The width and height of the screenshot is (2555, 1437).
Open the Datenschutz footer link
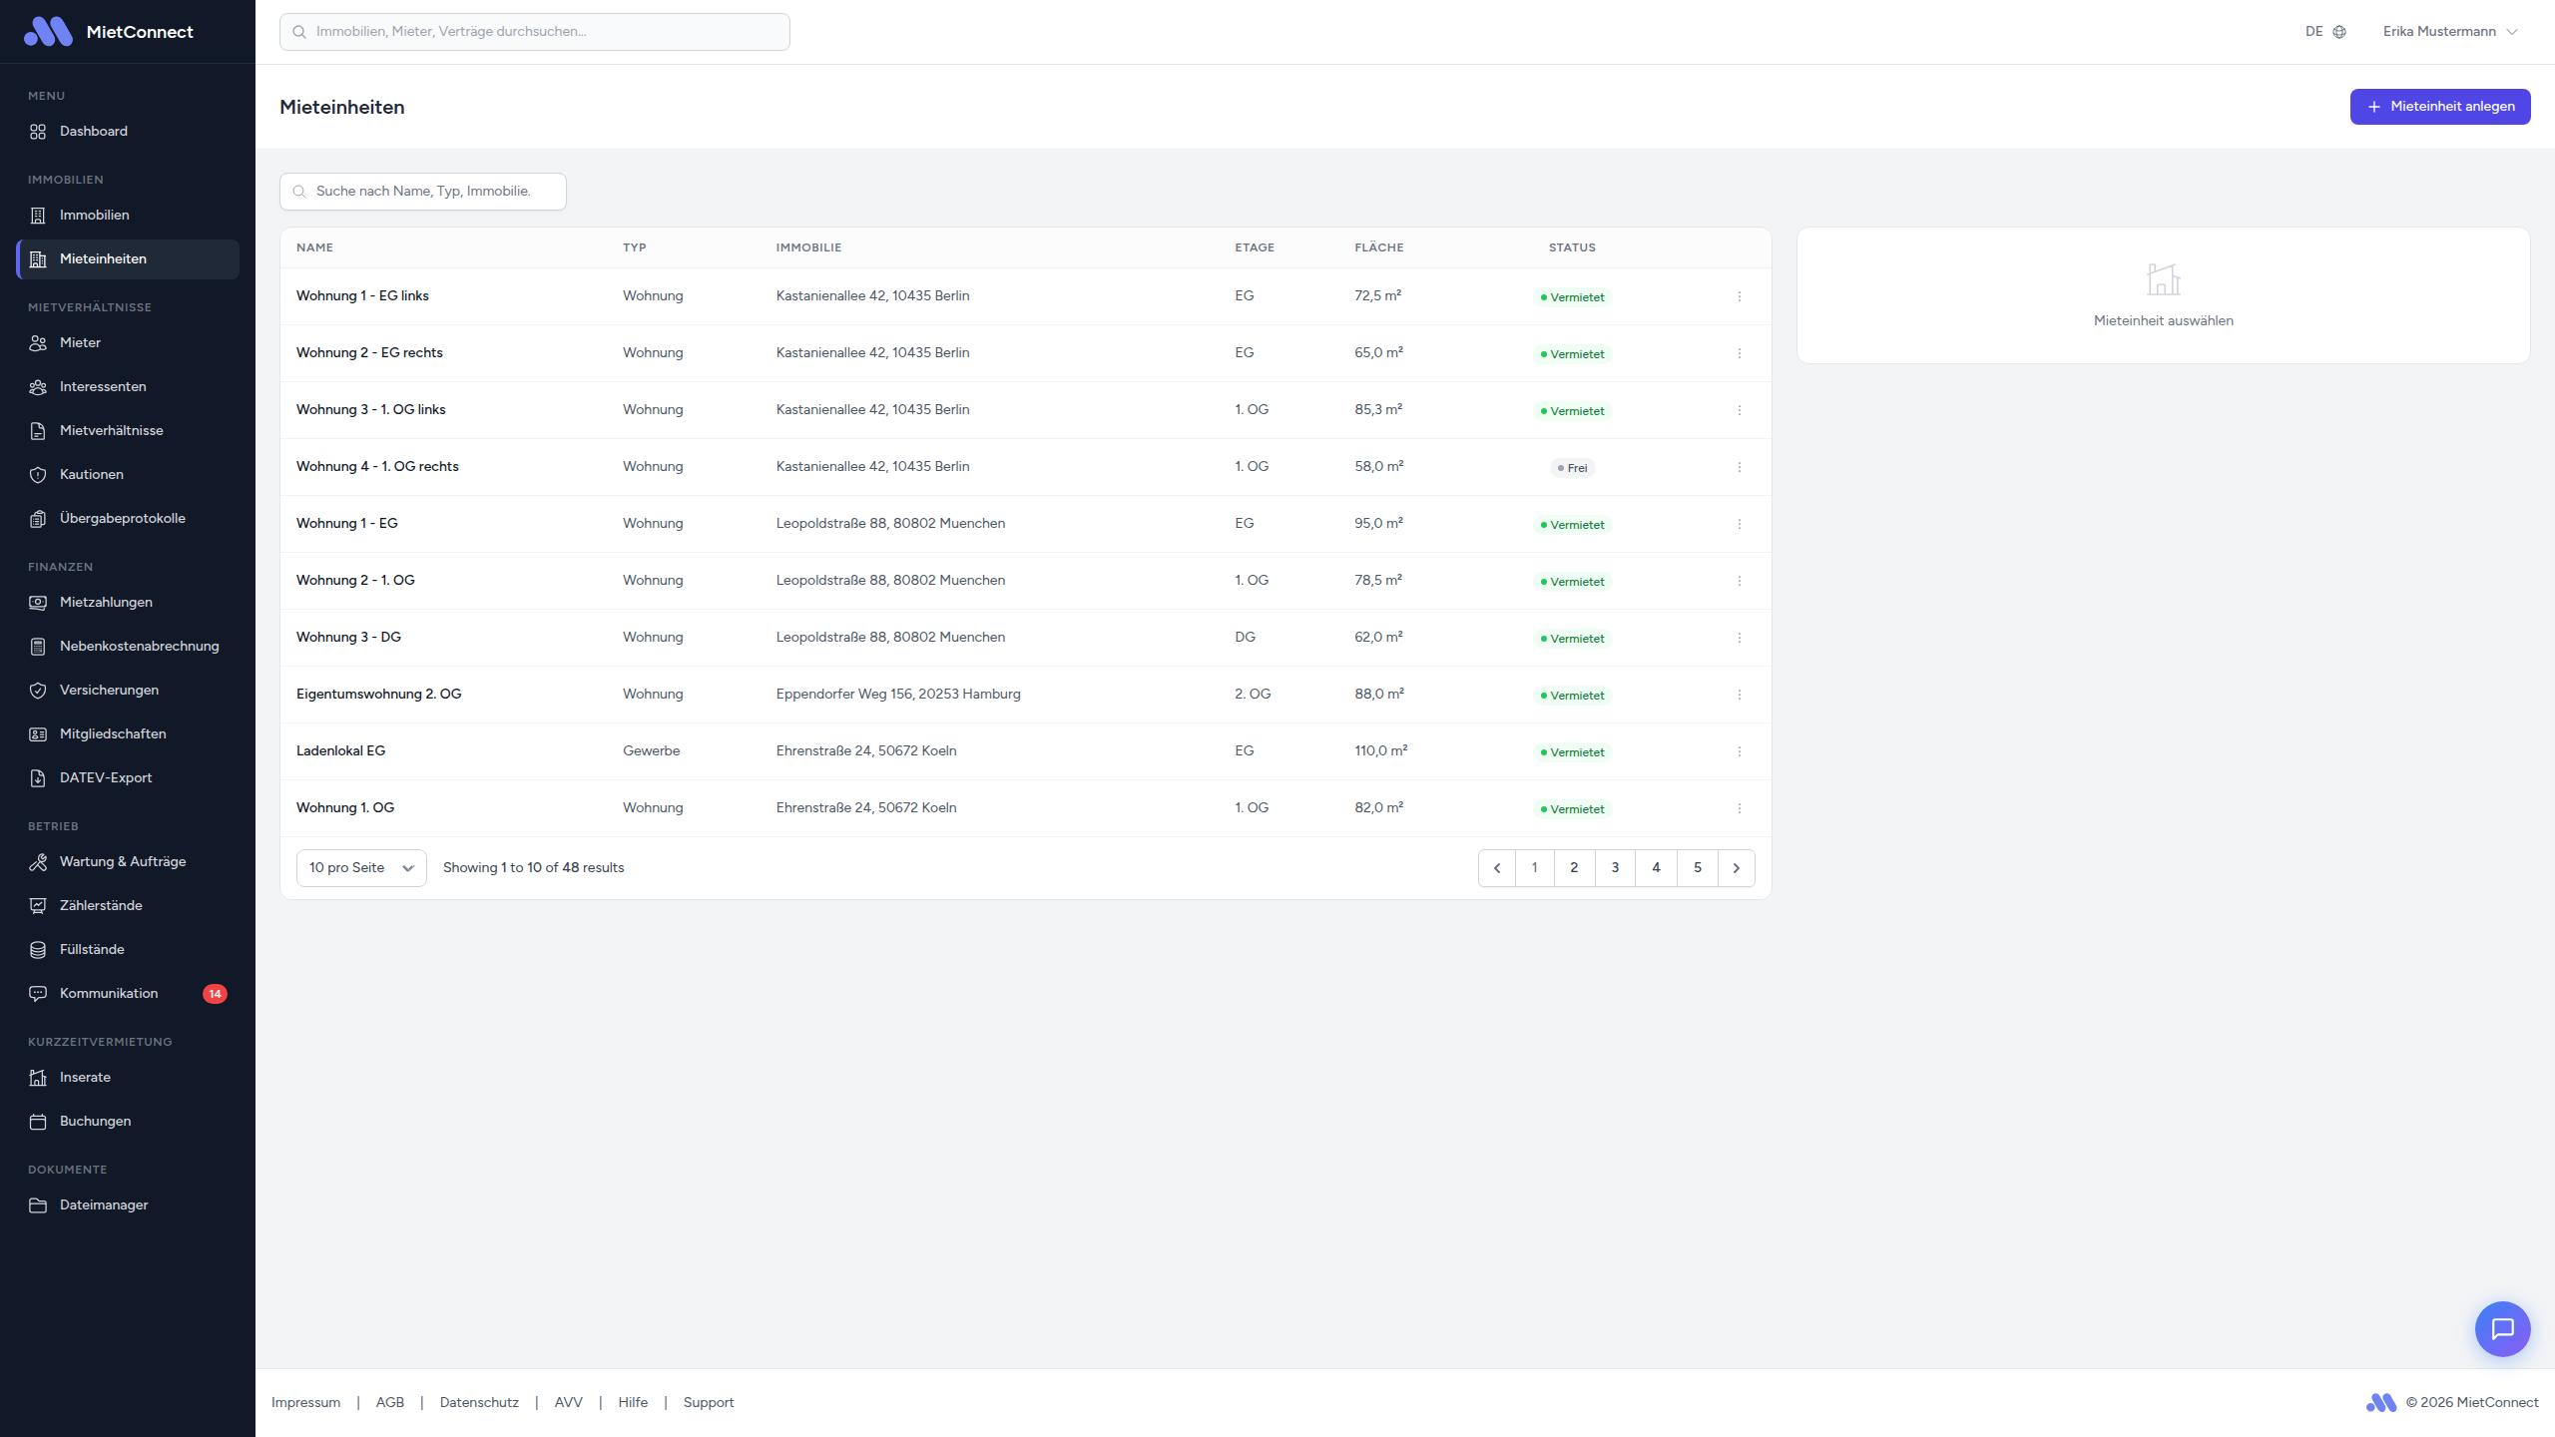click(479, 1402)
